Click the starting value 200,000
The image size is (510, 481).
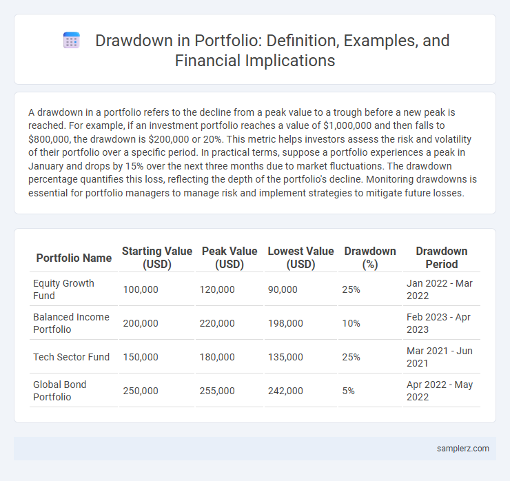(141, 323)
